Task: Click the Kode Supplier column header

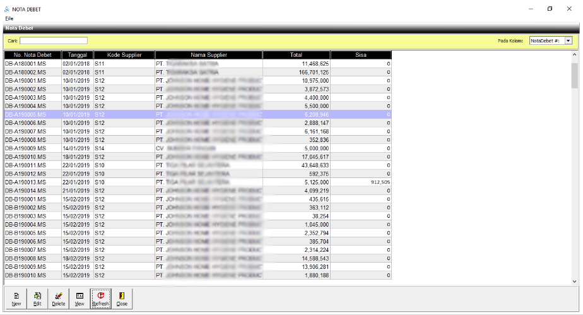Action: (x=124, y=55)
